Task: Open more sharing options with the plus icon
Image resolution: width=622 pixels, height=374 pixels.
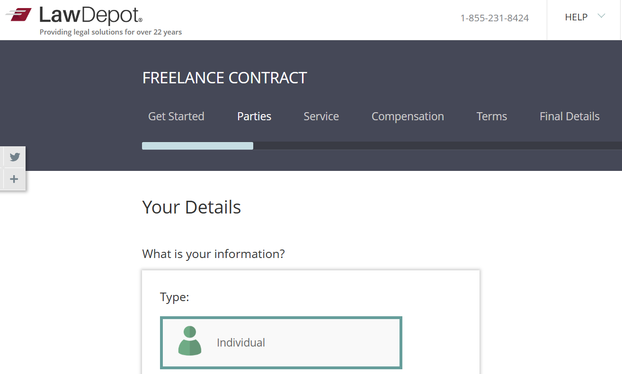Action: [x=13, y=179]
